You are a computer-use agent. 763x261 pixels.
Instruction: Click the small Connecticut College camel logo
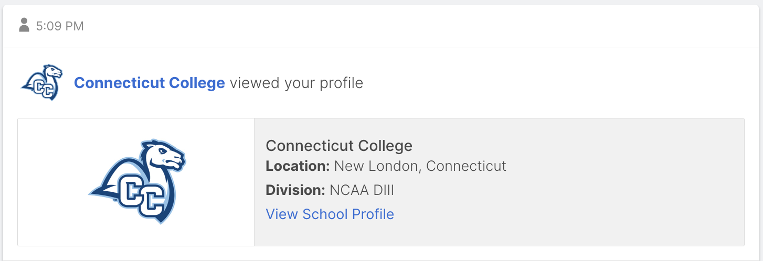click(x=42, y=82)
